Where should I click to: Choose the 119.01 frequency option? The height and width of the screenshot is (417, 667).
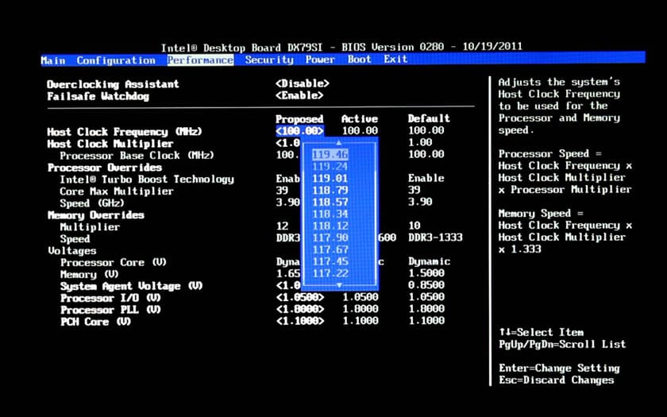tap(330, 179)
